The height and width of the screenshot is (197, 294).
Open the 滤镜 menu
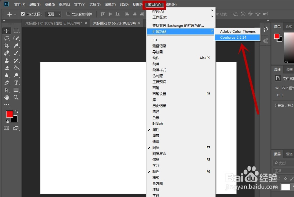click(110, 4)
